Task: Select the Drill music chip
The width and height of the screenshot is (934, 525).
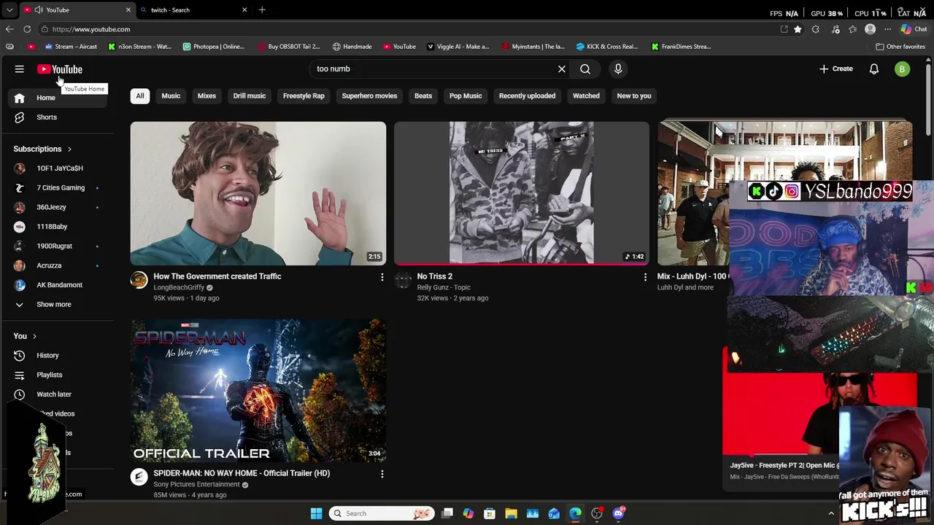Action: click(250, 96)
